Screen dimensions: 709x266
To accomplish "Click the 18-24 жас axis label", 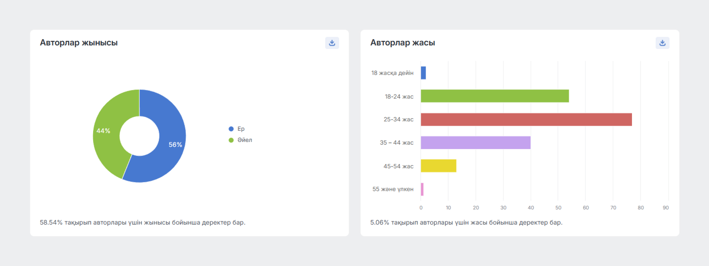I will coord(399,97).
